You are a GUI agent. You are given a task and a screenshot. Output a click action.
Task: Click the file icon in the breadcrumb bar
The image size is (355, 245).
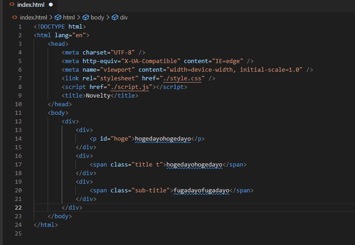[15, 17]
